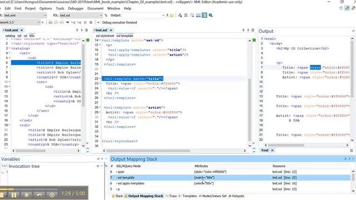Open the Output file dropdown
The width and height of the screenshot is (356, 200).
163,15
